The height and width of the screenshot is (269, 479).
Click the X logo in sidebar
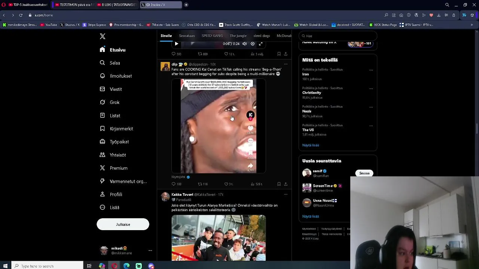(x=103, y=36)
